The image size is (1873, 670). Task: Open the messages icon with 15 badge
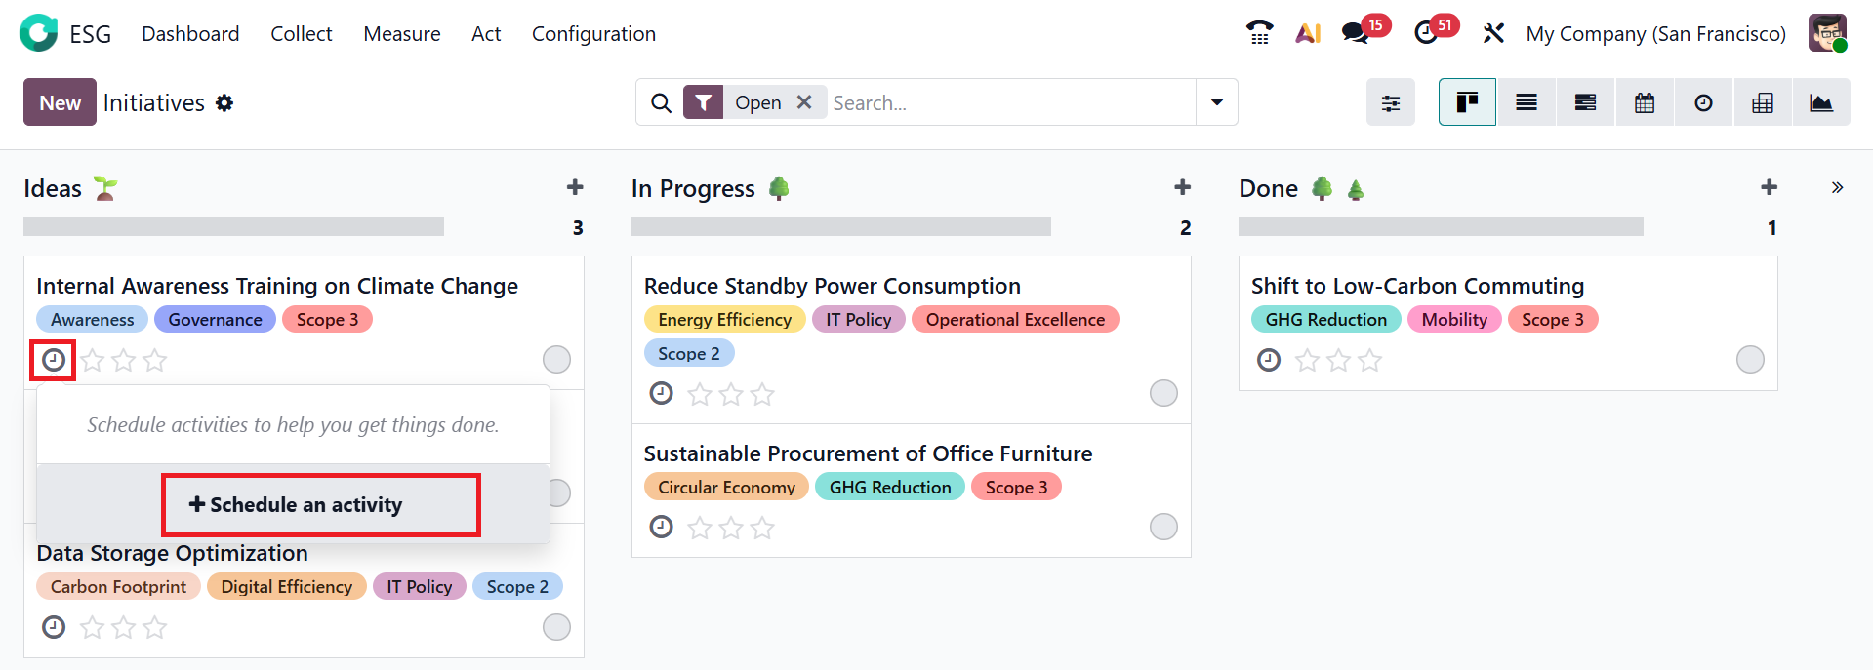tap(1355, 33)
